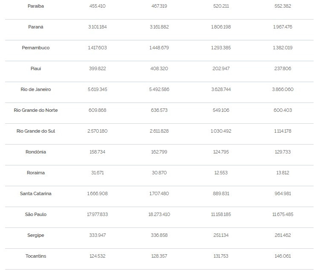Viewport: 317px width, 270px height.
Task: Click the Rio de Janeiro row label
Action: tap(36, 89)
